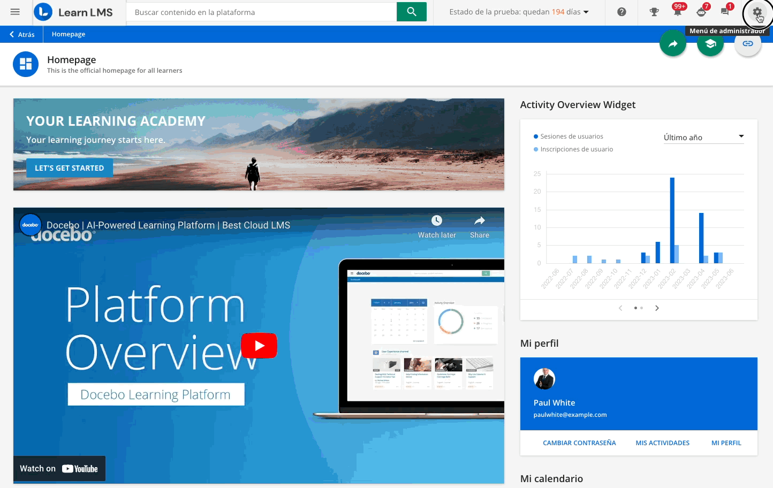Click the Paul White name text
The image size is (773, 488).
tap(554, 402)
